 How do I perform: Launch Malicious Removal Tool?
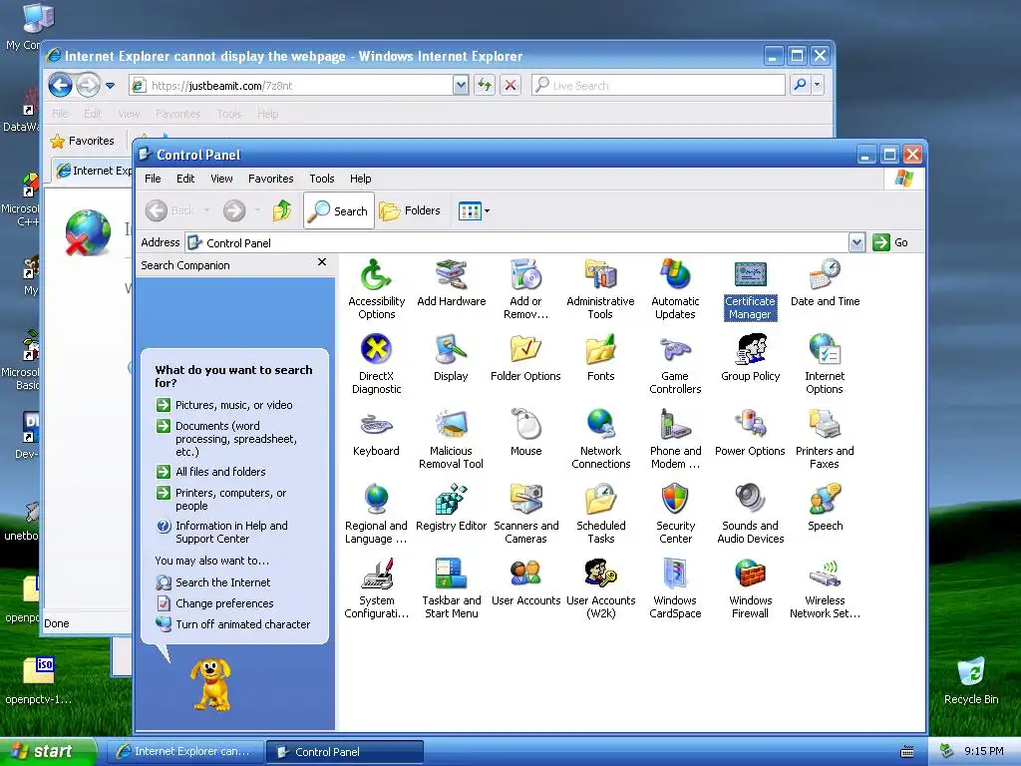(451, 439)
